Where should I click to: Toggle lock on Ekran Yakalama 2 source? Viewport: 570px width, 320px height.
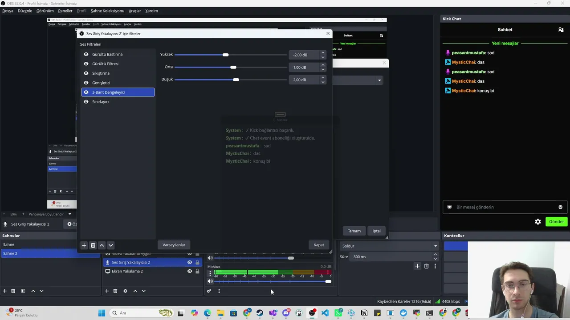(197, 271)
